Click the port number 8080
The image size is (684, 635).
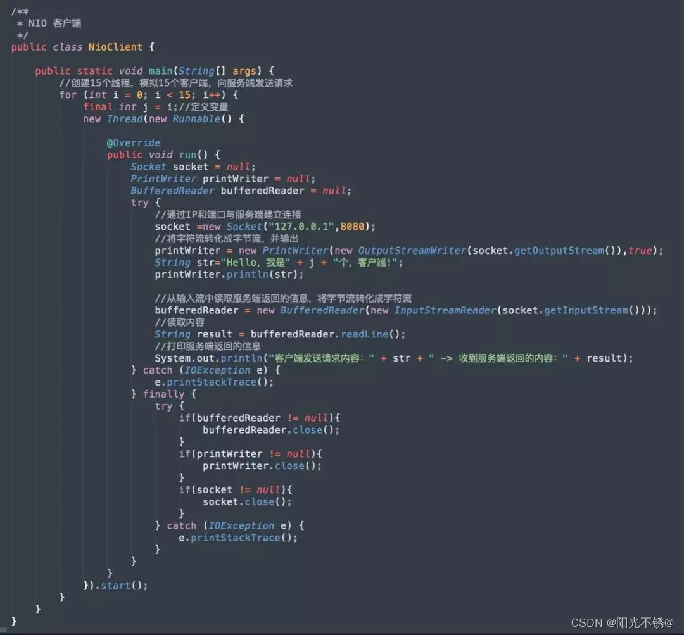tap(352, 227)
